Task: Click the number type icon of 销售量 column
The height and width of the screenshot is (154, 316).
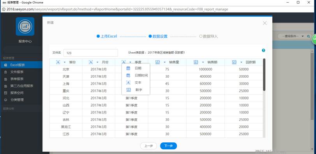Action: [x=157, y=62]
